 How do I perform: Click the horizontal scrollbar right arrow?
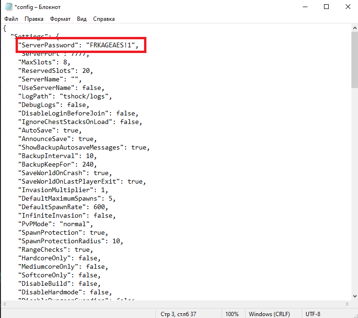347,304
